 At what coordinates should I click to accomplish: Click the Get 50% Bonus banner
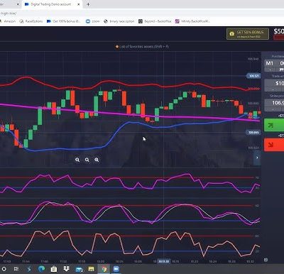click(x=248, y=34)
